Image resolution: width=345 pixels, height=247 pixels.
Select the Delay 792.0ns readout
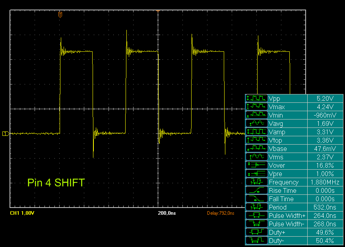point(221,214)
